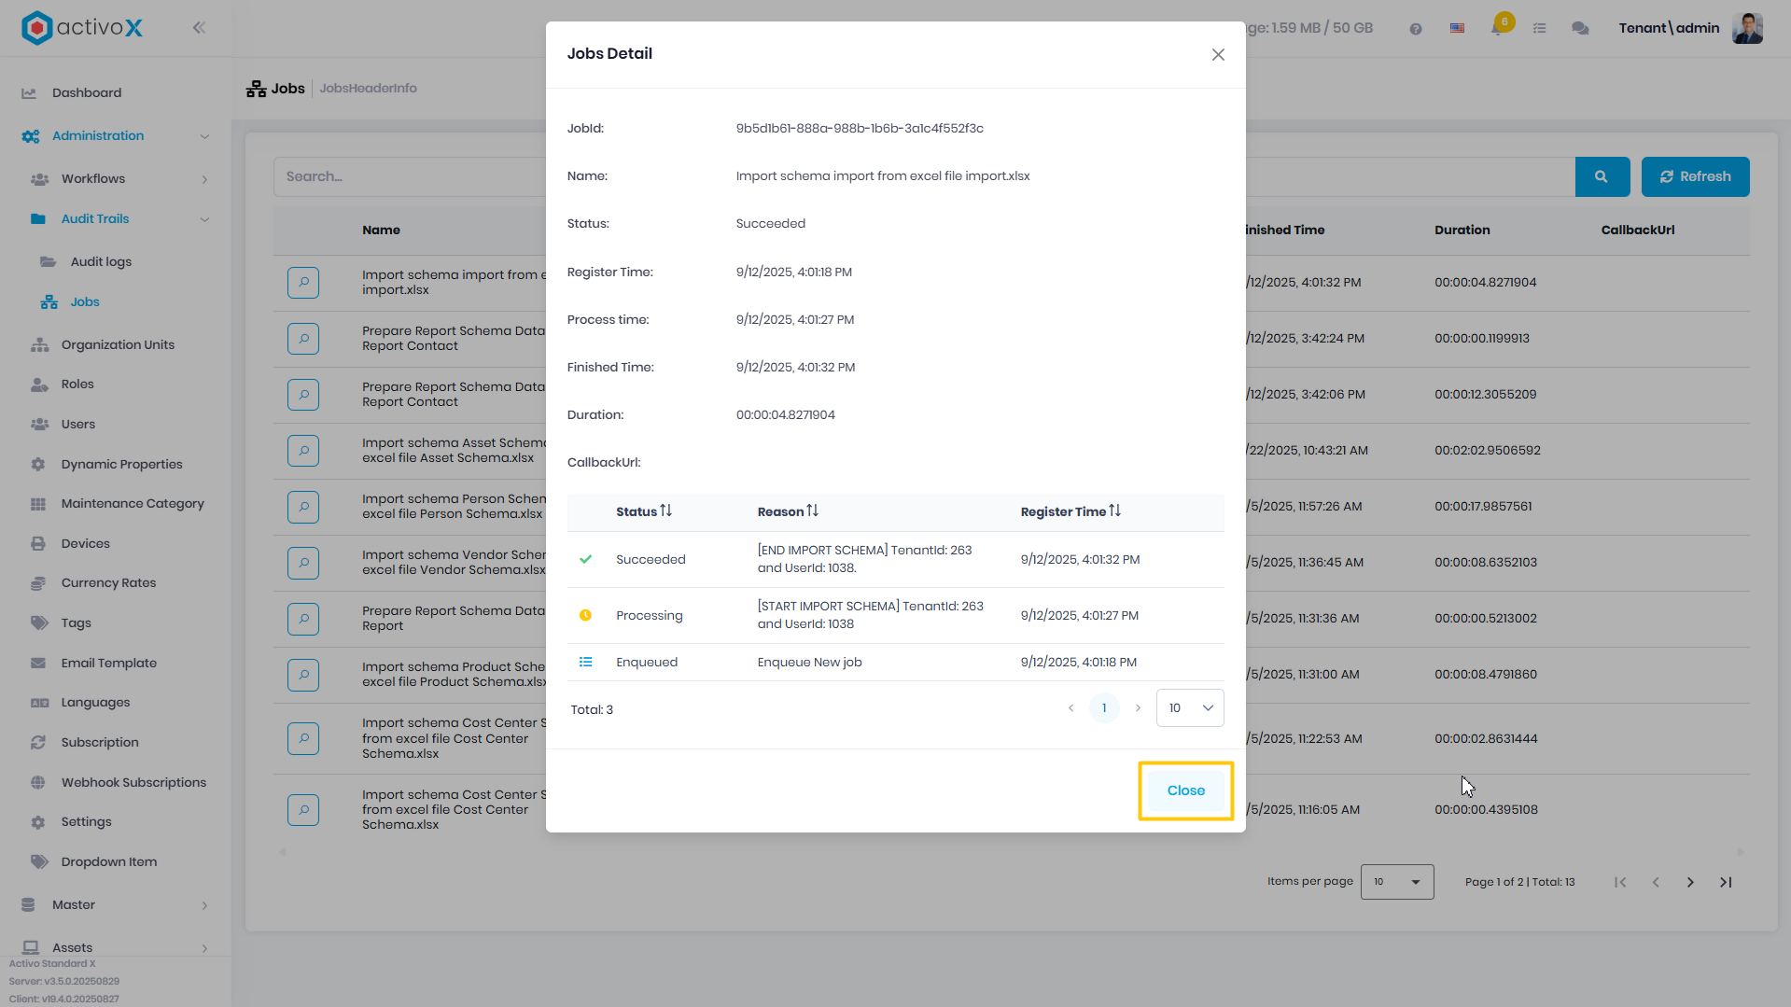
Task: Go to first page of Jobs list
Action: coord(1620,883)
